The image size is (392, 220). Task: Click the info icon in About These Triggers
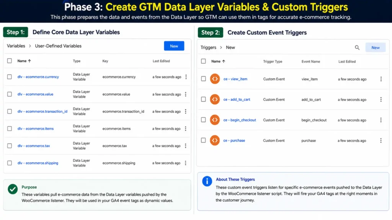(x=207, y=181)
